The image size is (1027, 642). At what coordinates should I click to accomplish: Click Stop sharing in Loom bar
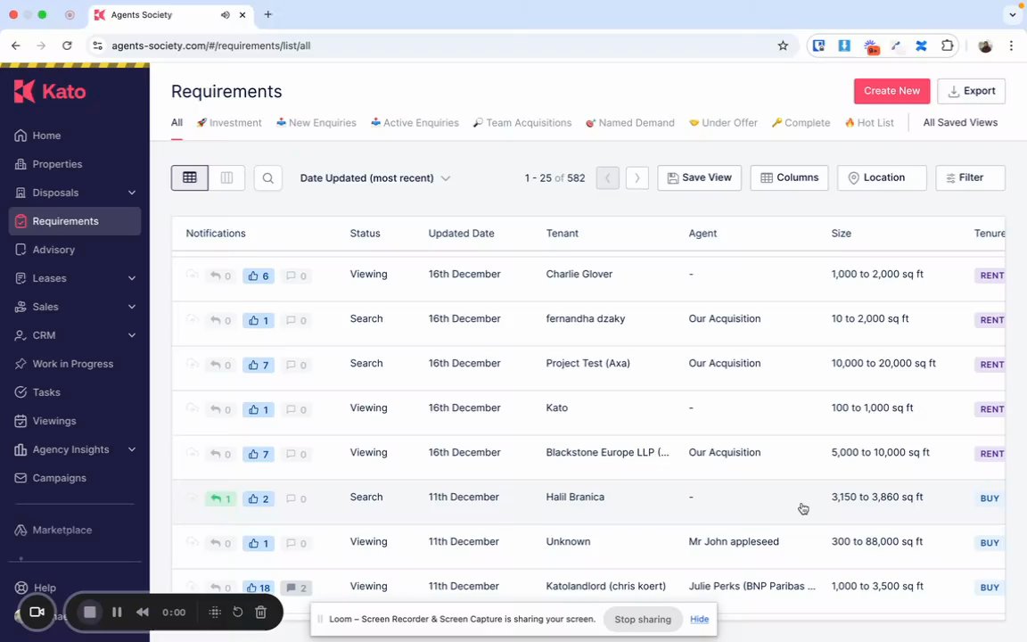pos(643,619)
